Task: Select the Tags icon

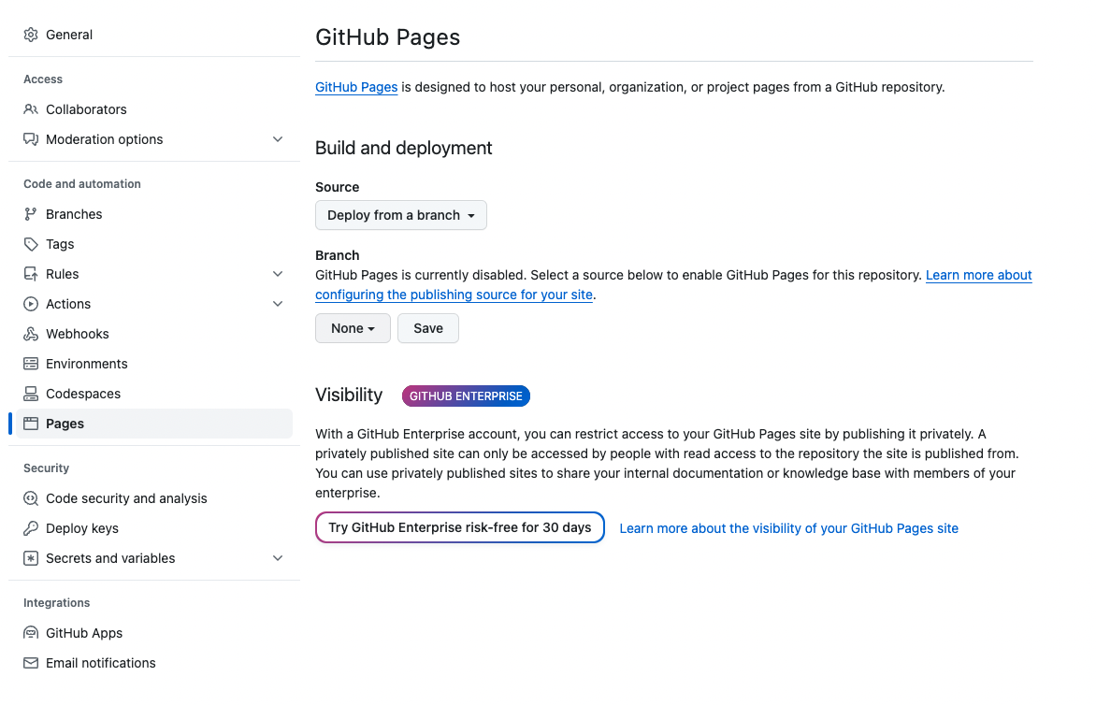Action: (31, 244)
